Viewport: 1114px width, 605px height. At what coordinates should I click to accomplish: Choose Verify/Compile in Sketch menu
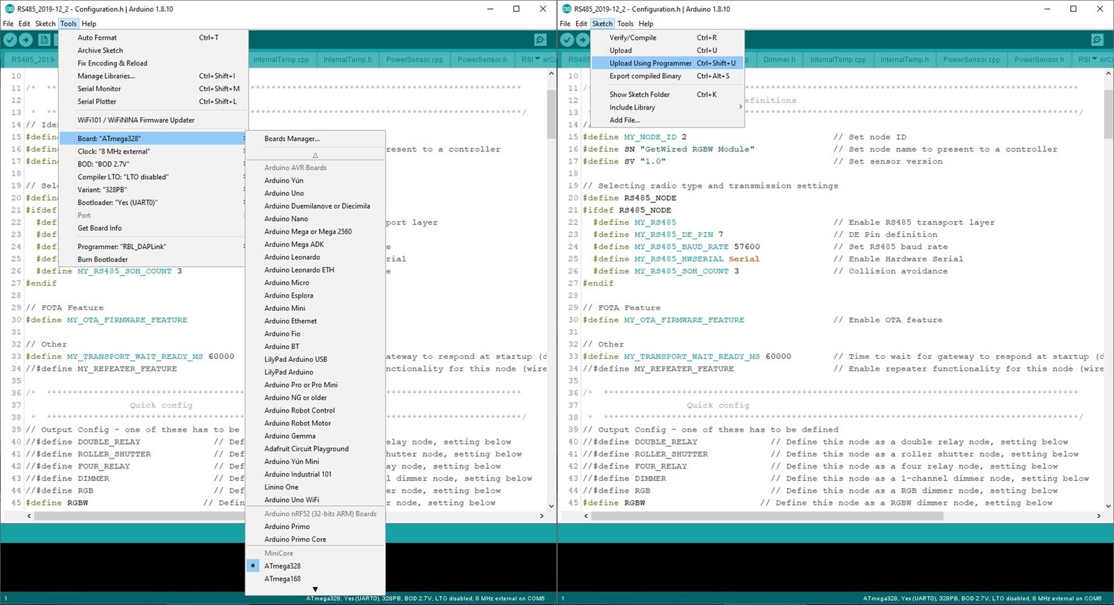point(667,38)
